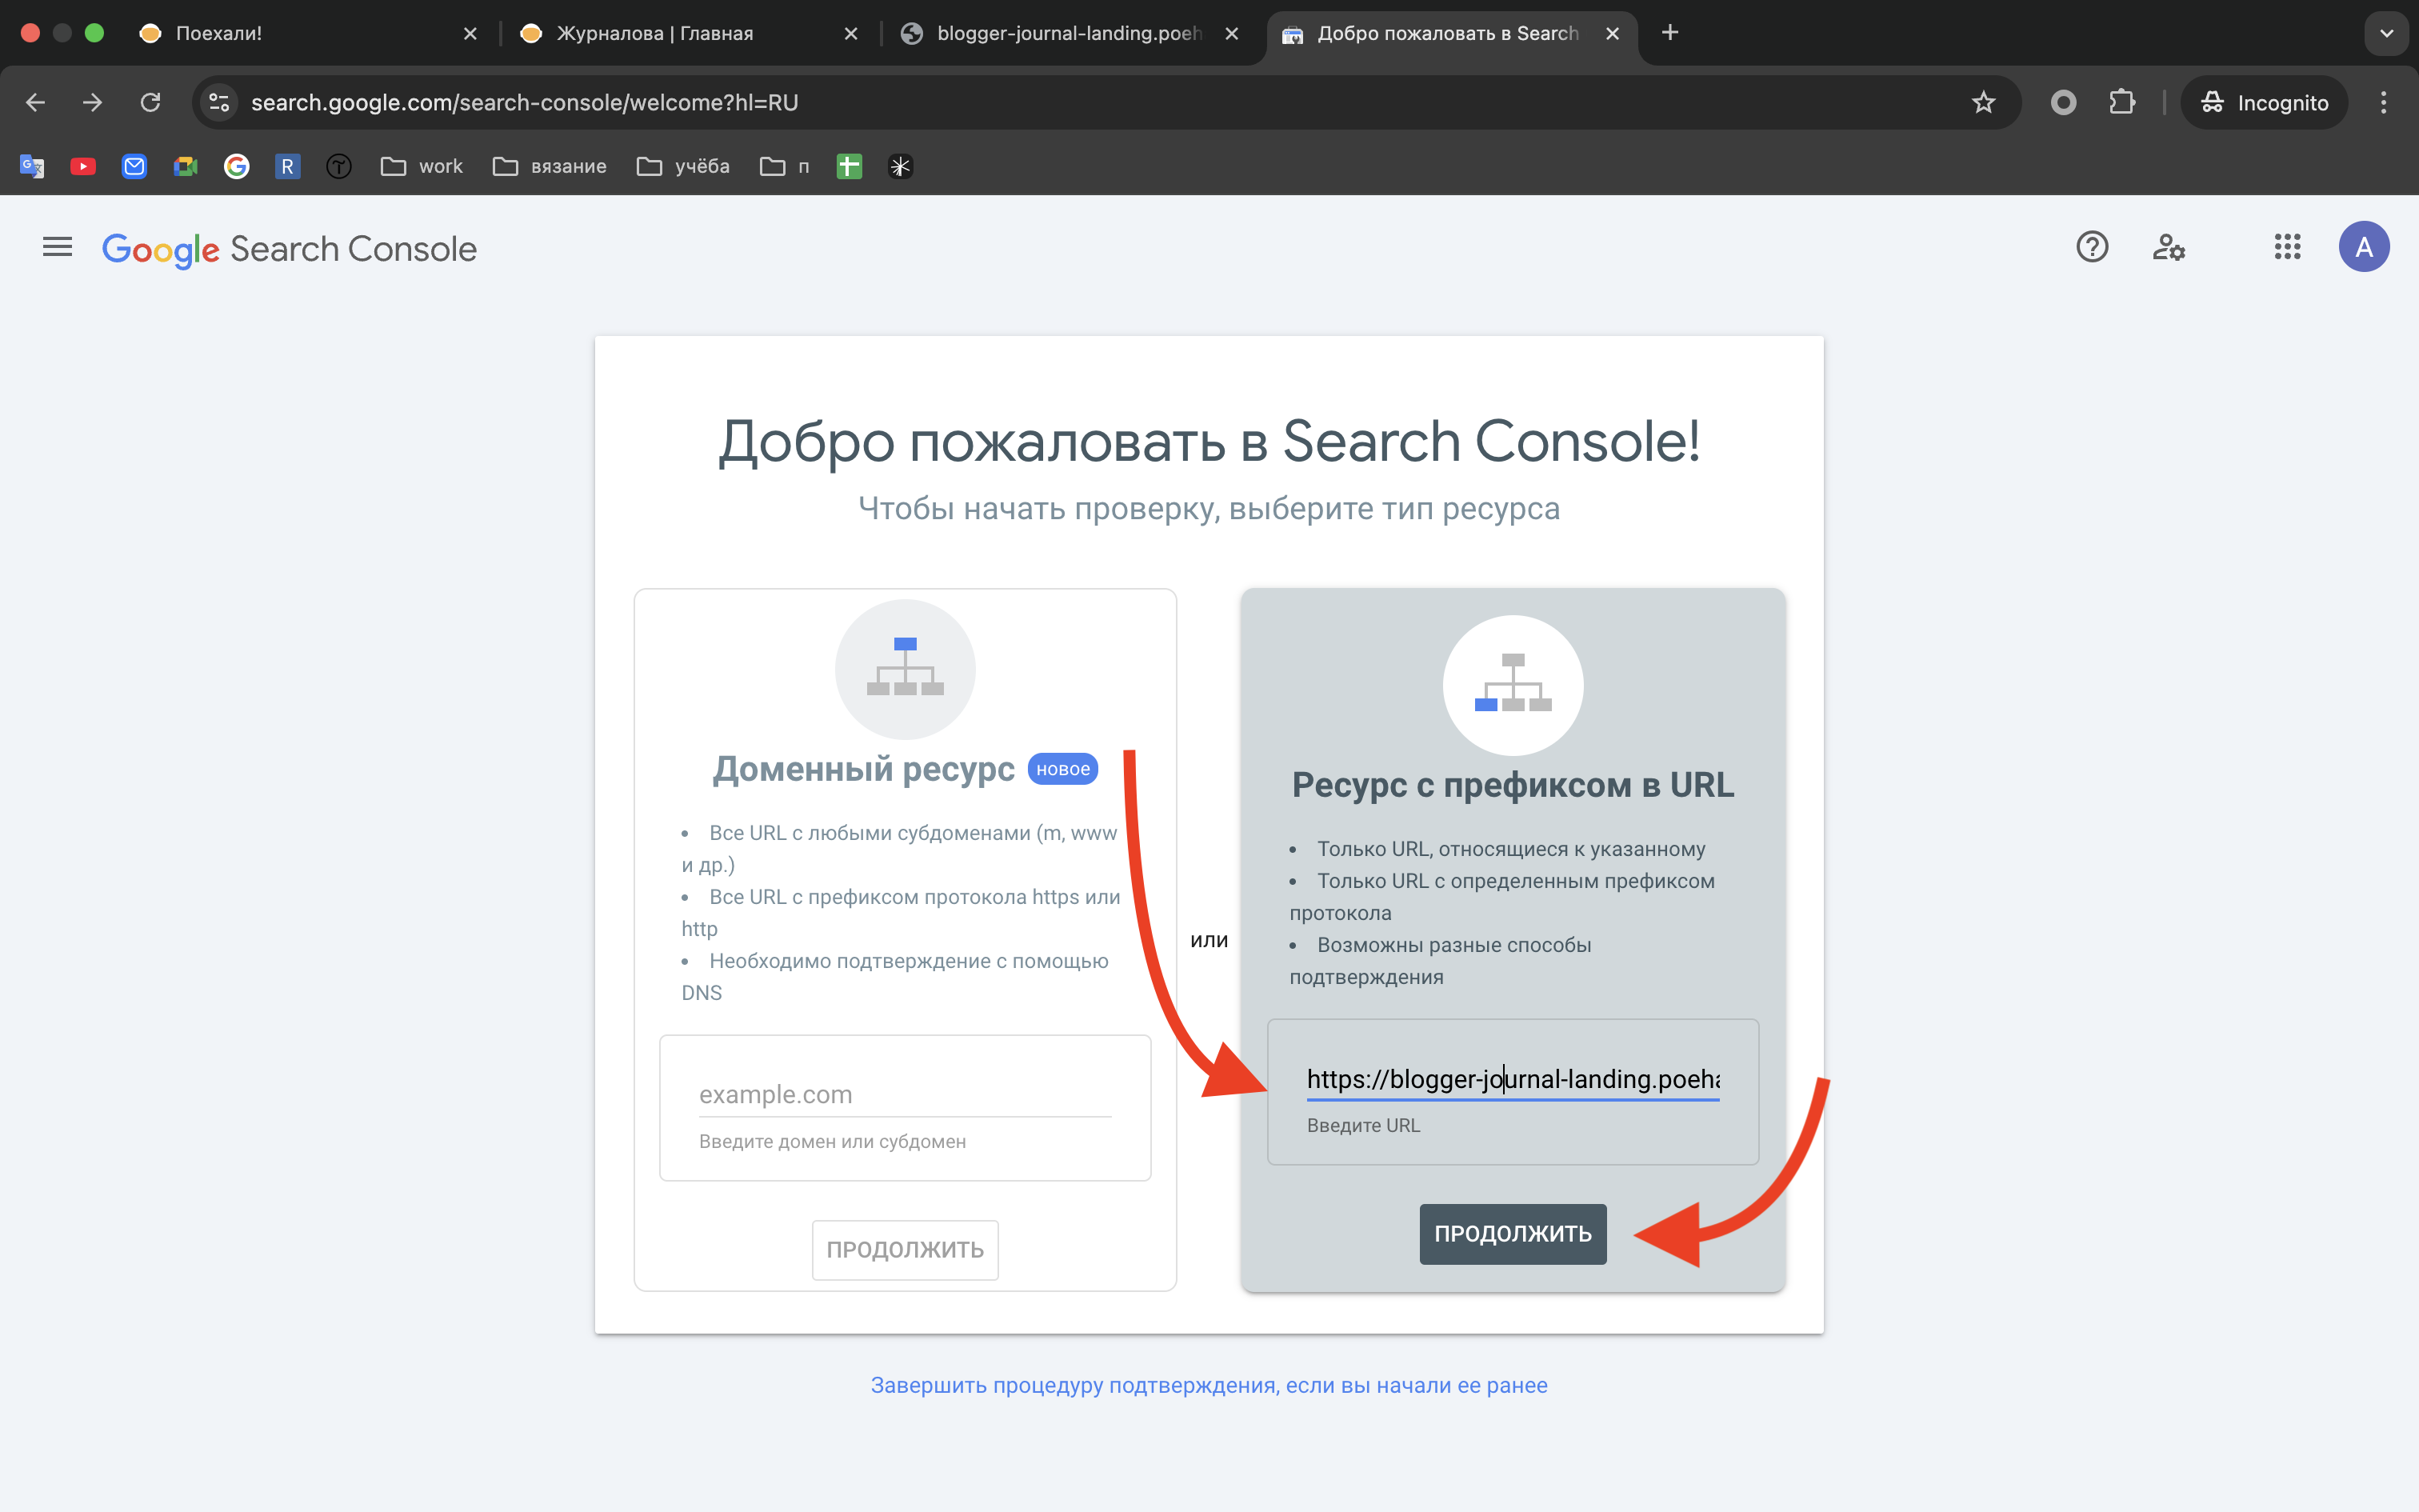Screen dimensions: 2419x1512
Task: Open the 'work' bookmarks folder
Action: tap(420, 166)
